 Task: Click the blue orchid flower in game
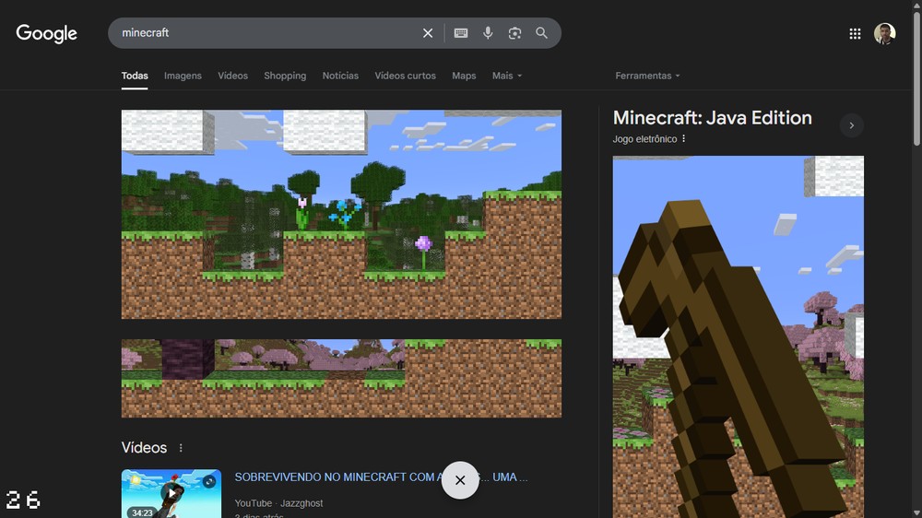345,214
